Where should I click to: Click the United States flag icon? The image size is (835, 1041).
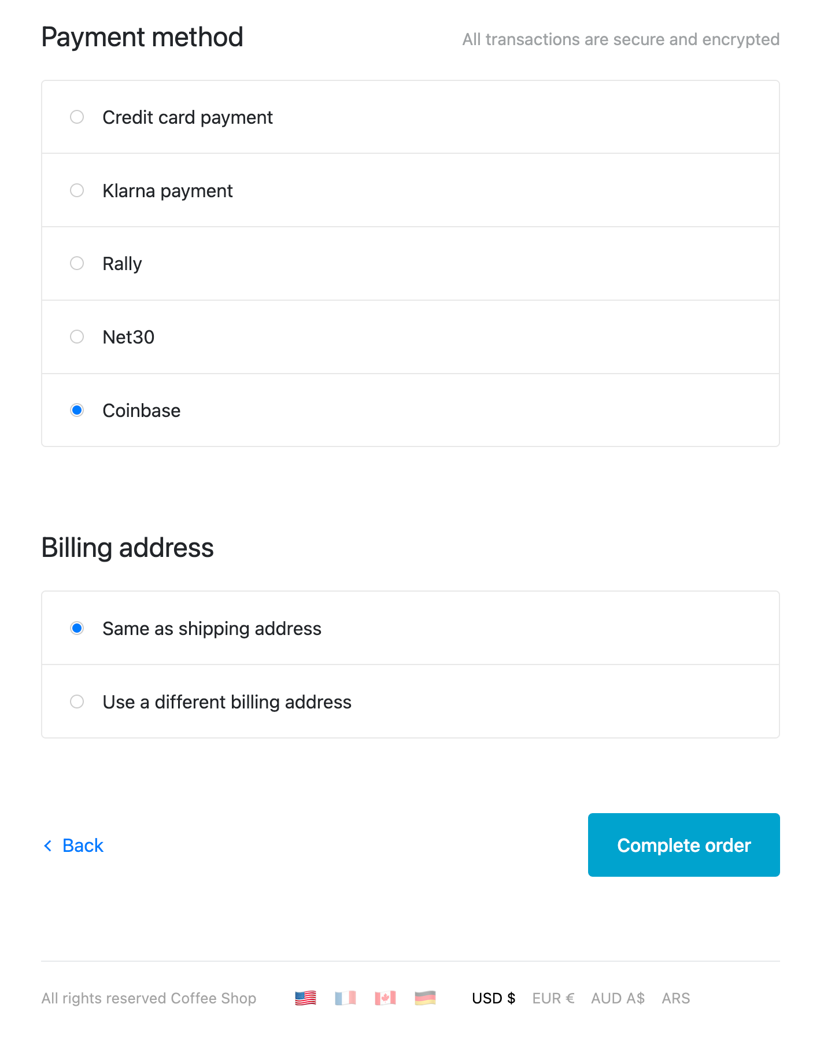pyautogui.click(x=305, y=998)
